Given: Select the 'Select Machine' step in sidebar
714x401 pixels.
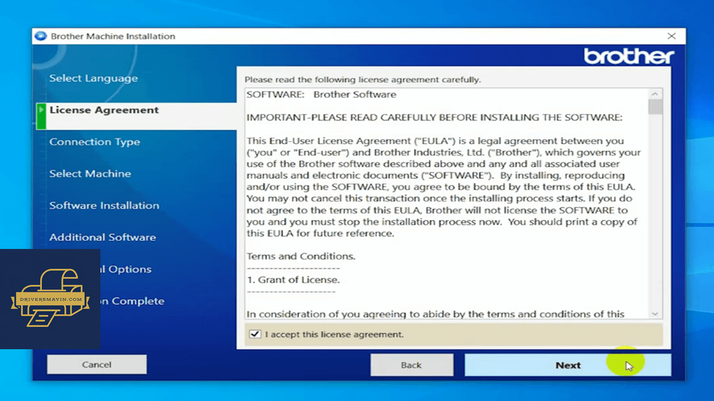Looking at the screenshot, I should (90, 174).
